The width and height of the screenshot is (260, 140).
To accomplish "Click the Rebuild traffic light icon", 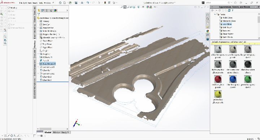I will click(105, 3).
